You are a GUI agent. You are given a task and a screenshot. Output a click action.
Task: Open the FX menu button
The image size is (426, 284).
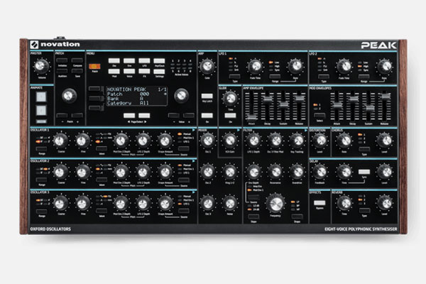coord(144,72)
